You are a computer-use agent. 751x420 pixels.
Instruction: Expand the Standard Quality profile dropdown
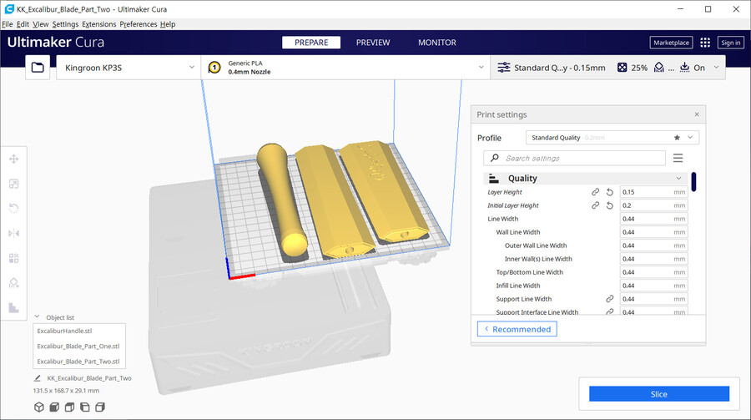(x=612, y=138)
